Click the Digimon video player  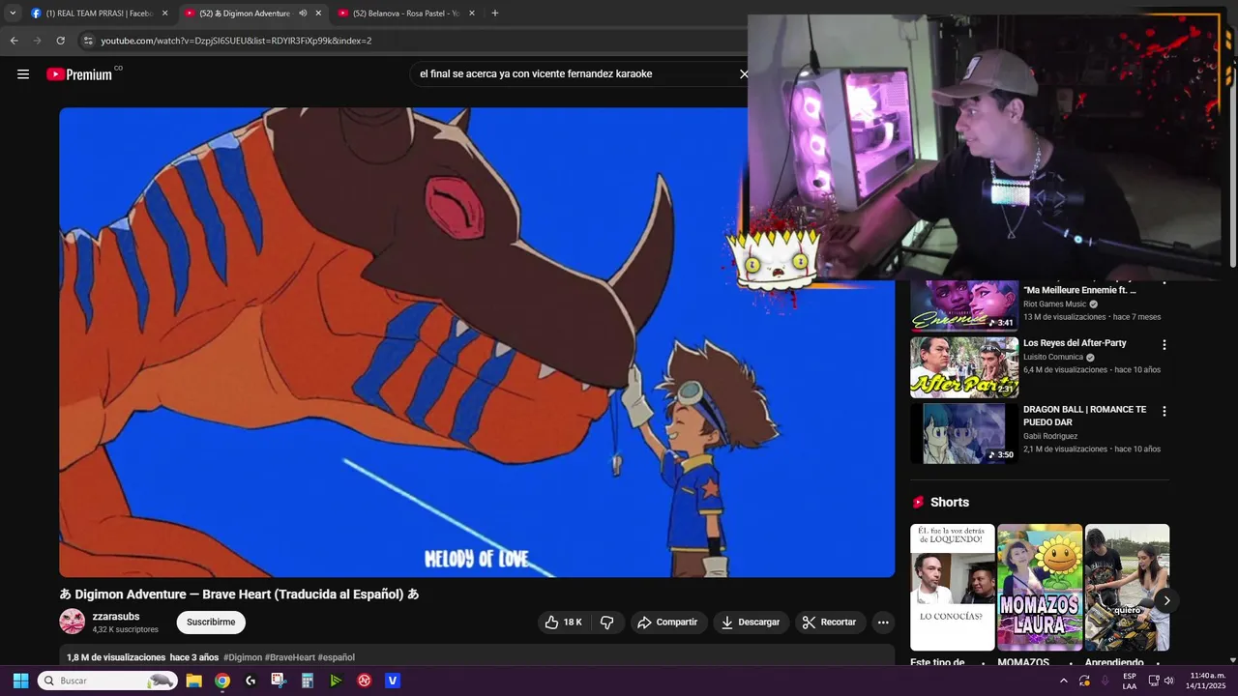point(477,342)
